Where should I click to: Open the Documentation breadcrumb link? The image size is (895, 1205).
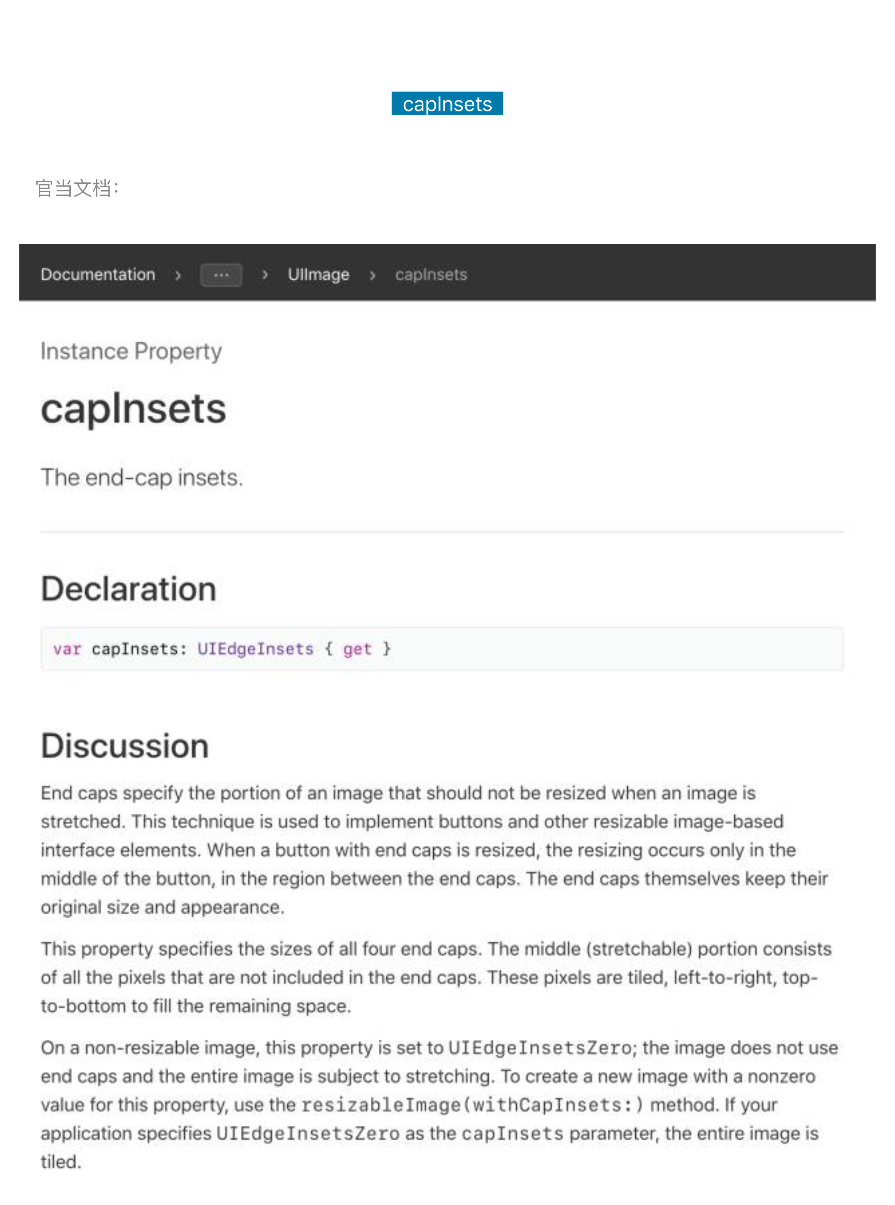pyautogui.click(x=98, y=274)
